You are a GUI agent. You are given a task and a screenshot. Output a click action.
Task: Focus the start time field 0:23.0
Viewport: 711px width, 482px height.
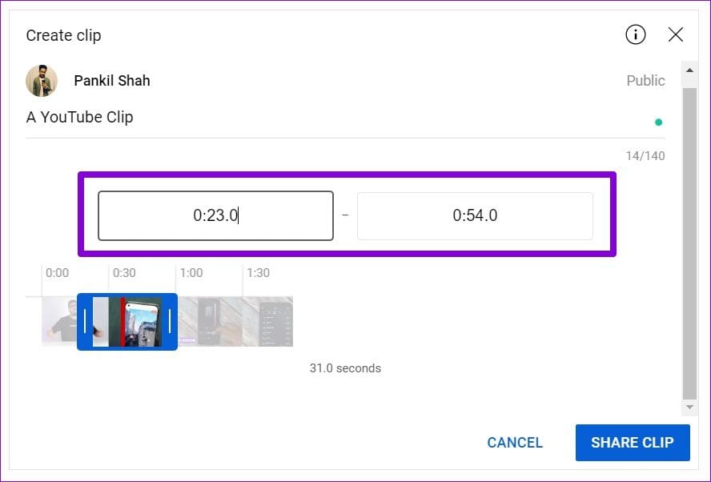(x=216, y=215)
